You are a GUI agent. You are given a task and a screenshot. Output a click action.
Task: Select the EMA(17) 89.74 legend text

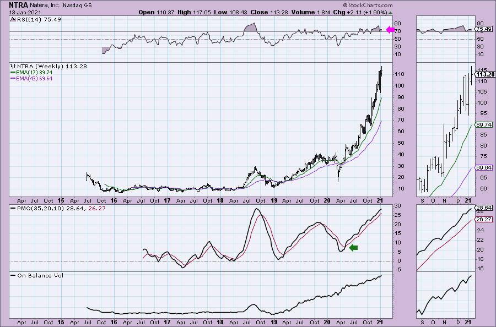pos(34,72)
